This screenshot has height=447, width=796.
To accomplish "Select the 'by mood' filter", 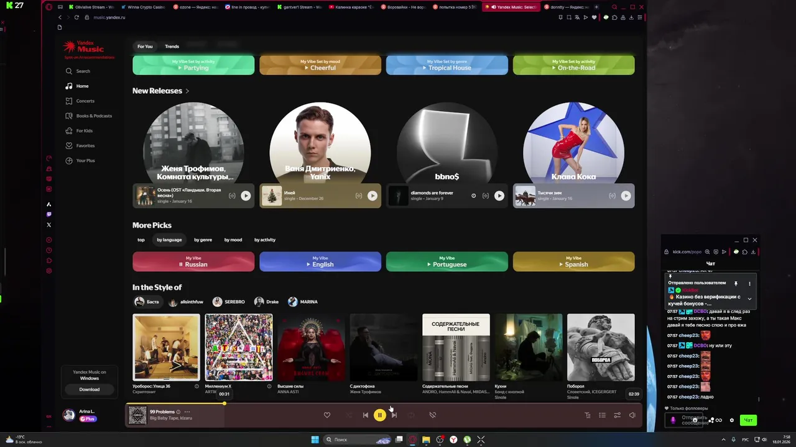I will coord(233,240).
